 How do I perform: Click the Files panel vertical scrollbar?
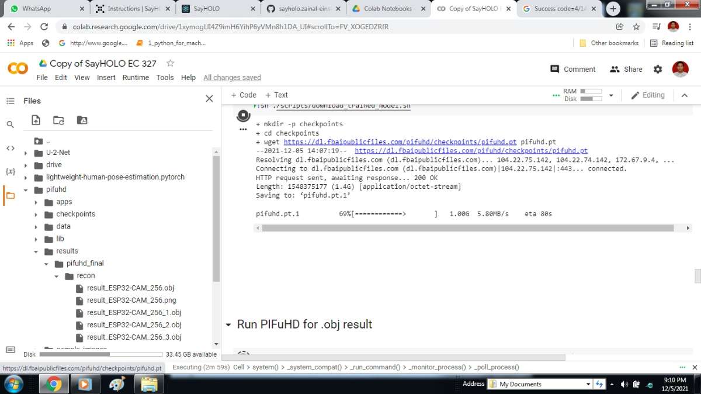pyautogui.click(x=216, y=218)
